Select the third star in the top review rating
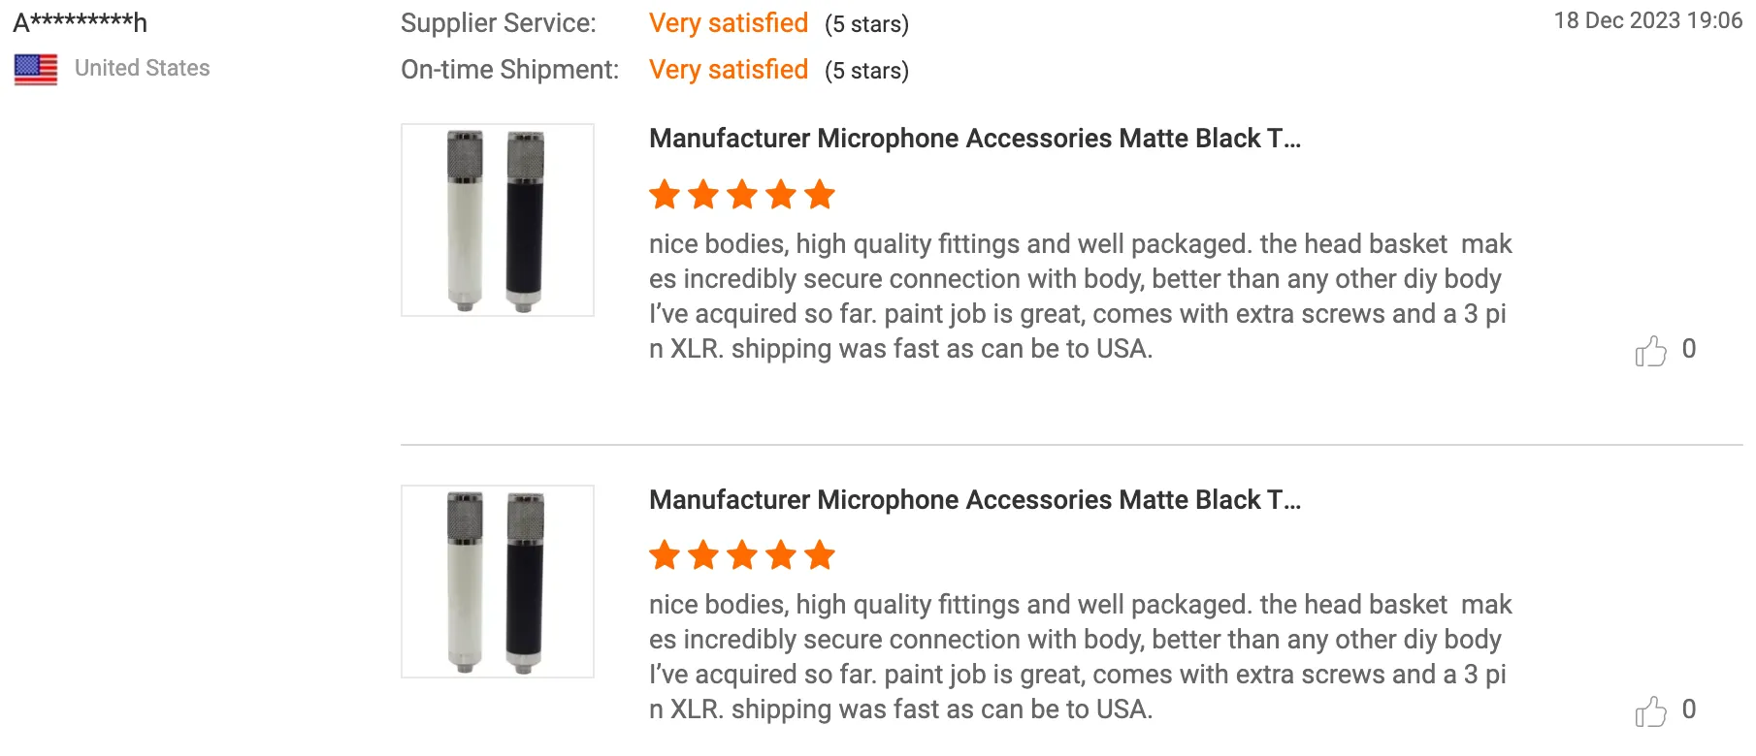 click(742, 195)
